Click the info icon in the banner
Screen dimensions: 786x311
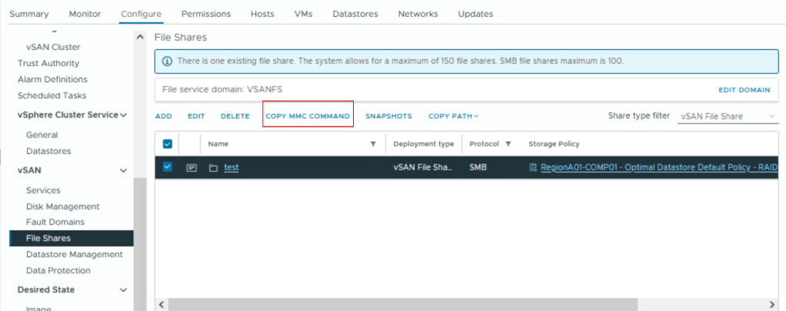pyautogui.click(x=167, y=61)
